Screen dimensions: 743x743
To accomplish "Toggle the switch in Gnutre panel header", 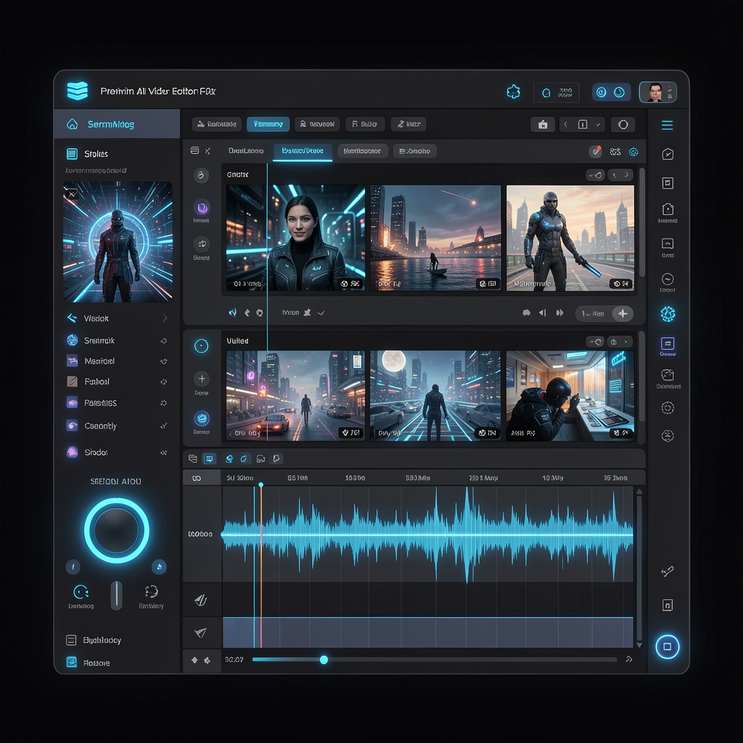I will [x=596, y=175].
